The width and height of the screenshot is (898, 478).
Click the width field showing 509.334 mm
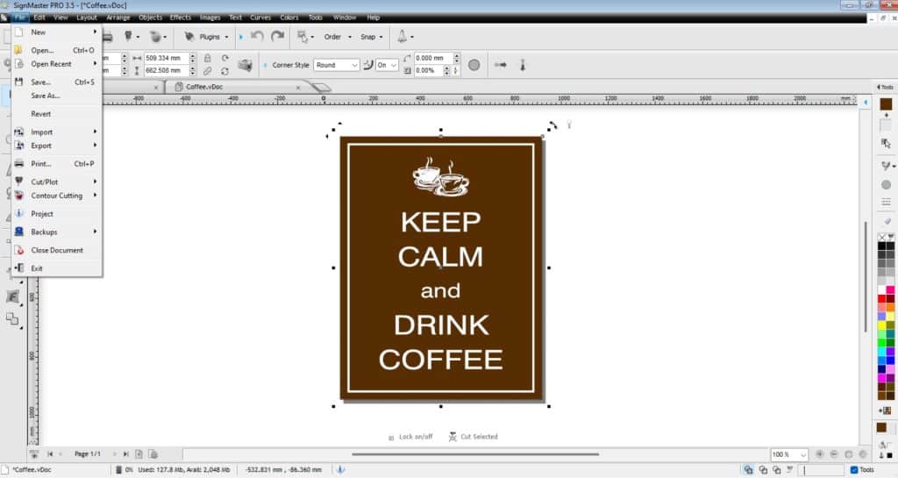[166, 59]
